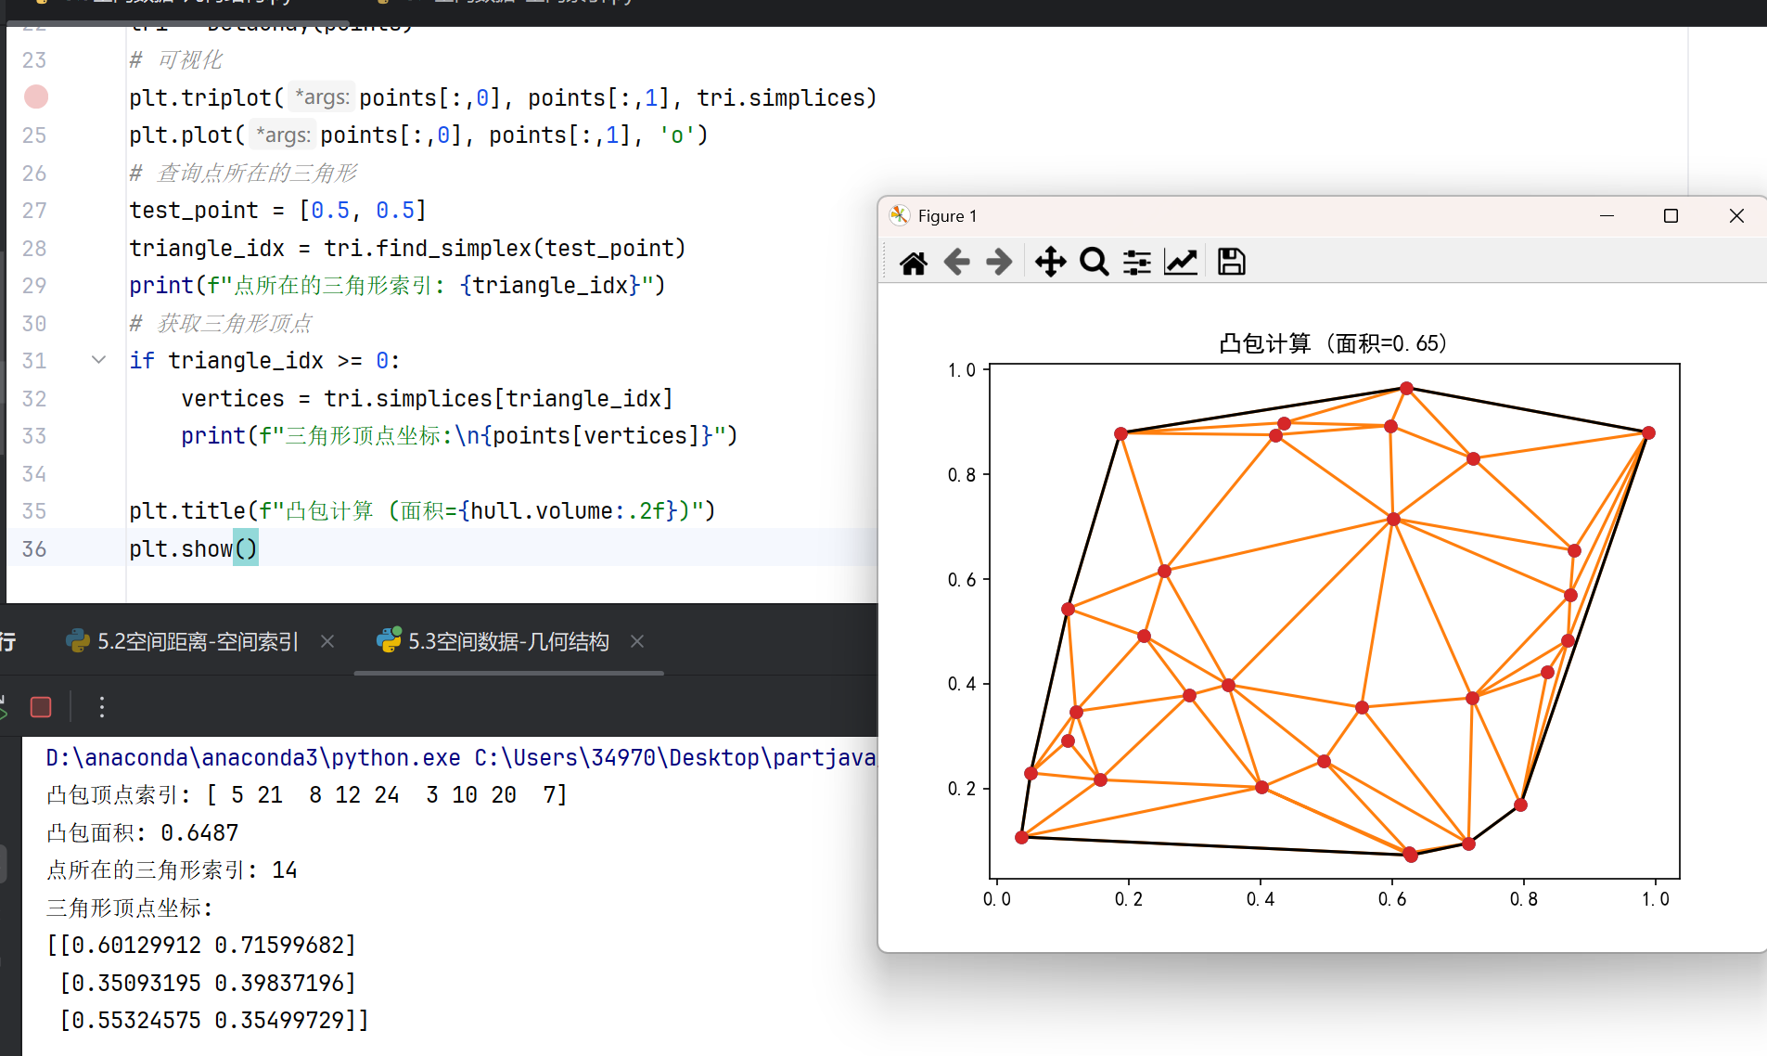Collapse the if triangle_idx code block
This screenshot has width=1767, height=1056.
(98, 360)
